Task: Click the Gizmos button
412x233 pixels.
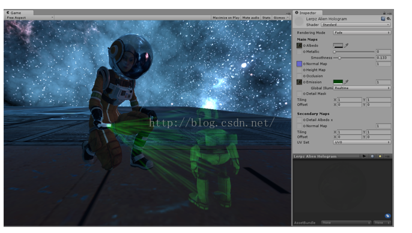Action: tap(279, 17)
